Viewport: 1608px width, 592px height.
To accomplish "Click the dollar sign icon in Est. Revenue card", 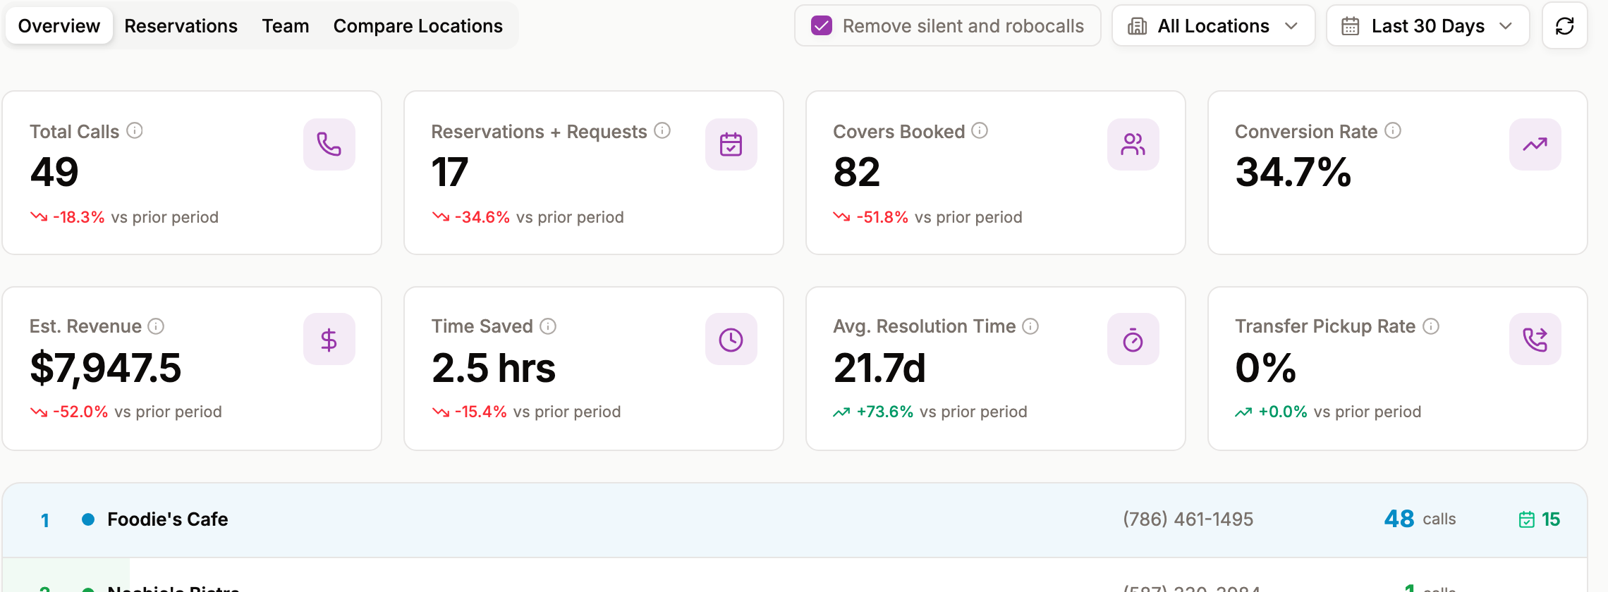I will [329, 340].
